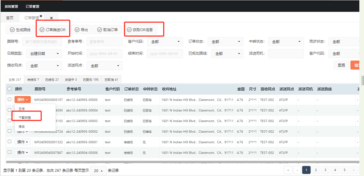364x176 pixels.
Task: Click reference number abc12-240904-00006
Action: click(82, 153)
